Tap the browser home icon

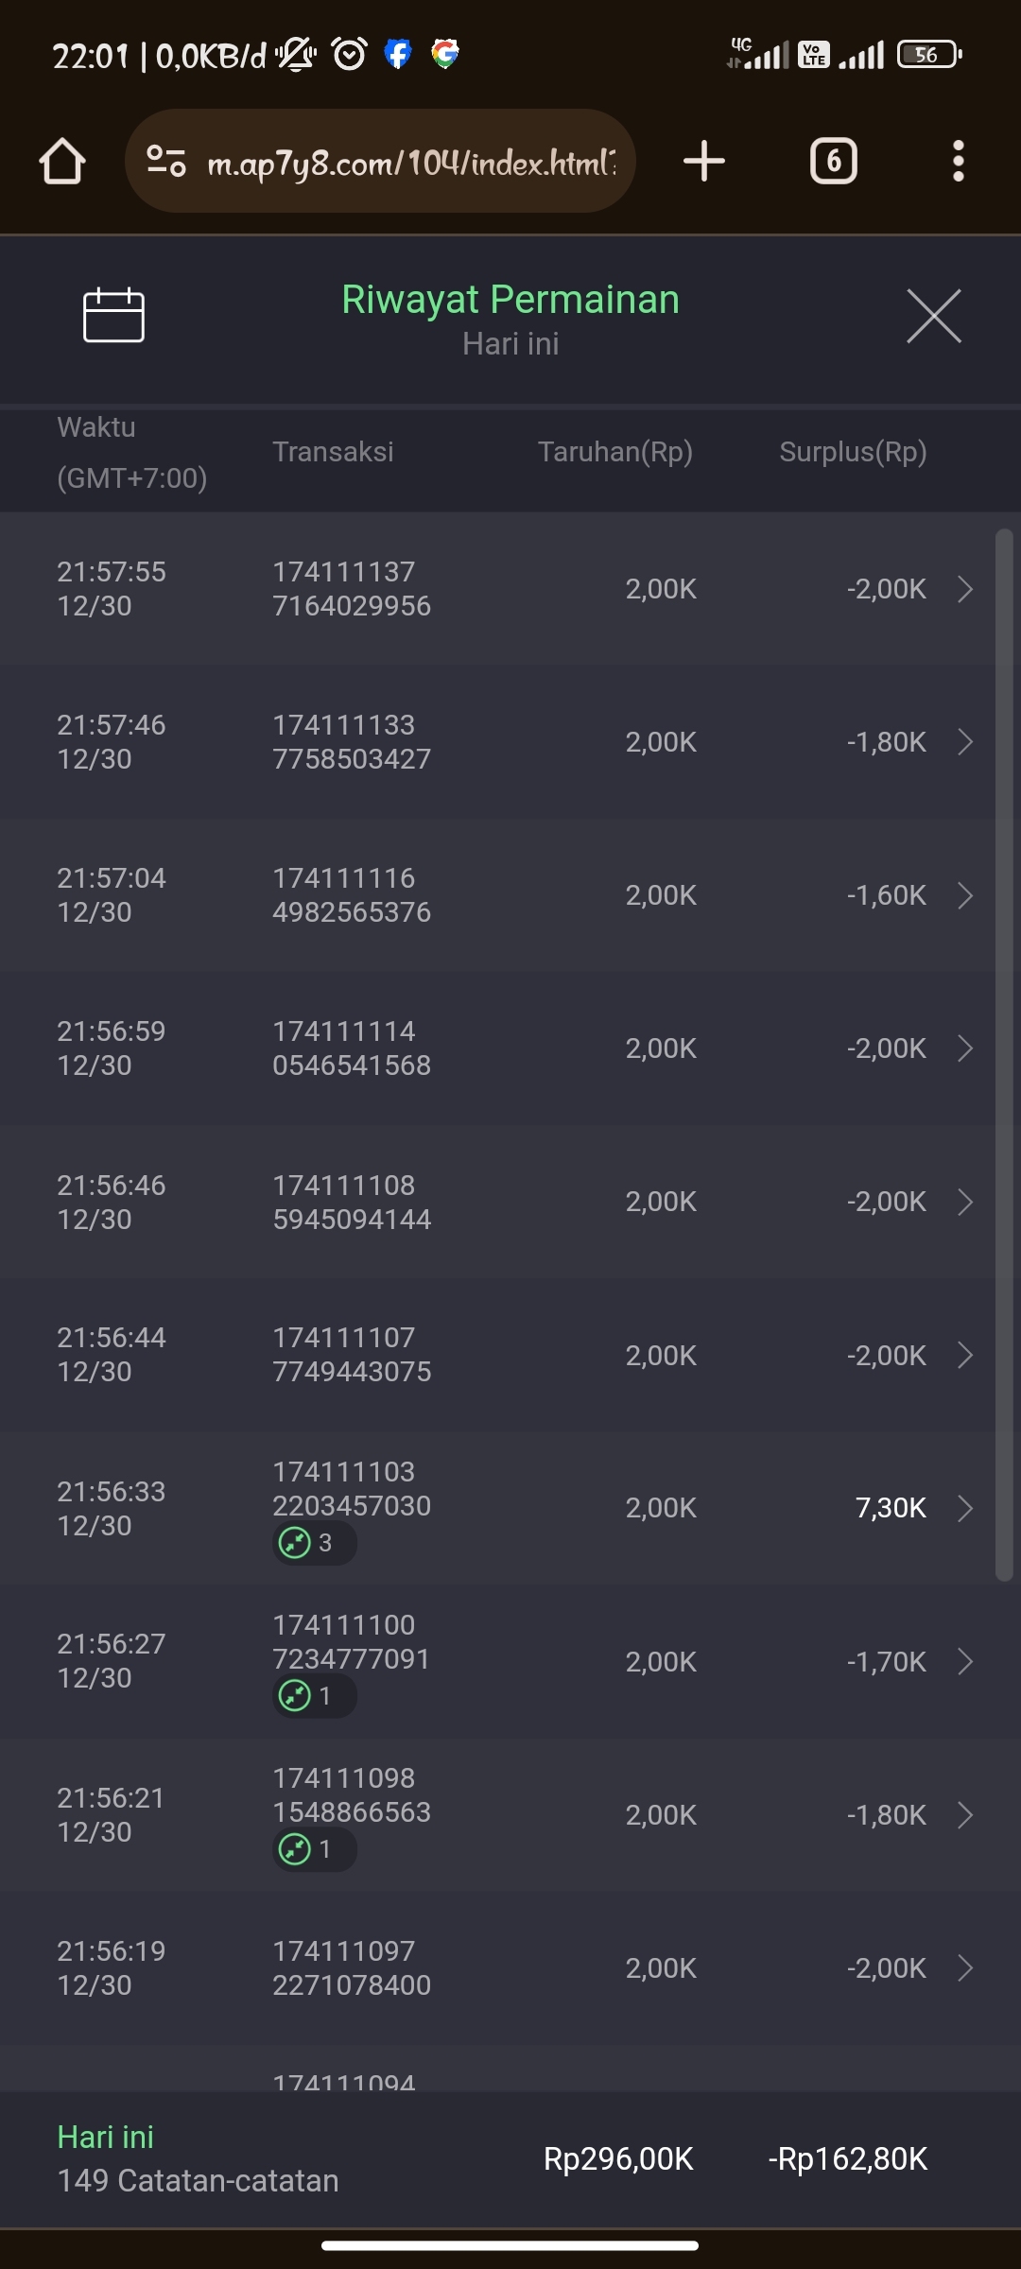coord(62,162)
